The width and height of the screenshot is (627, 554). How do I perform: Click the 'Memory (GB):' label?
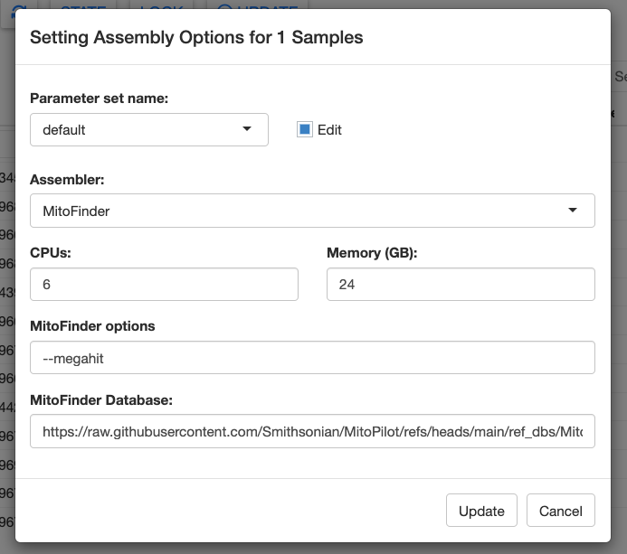(372, 253)
